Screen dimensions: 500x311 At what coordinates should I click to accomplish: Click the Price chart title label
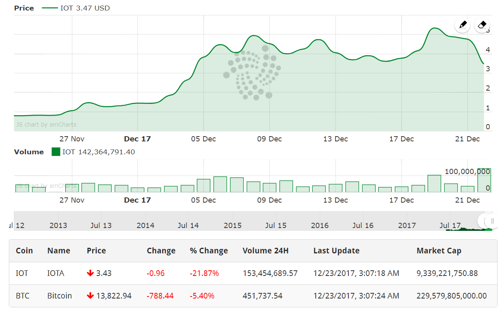[x=24, y=8]
